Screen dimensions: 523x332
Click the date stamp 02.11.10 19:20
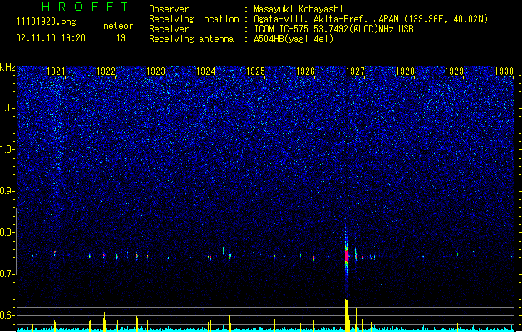51,38
